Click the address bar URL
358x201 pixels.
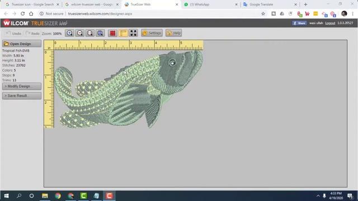(x=100, y=13)
